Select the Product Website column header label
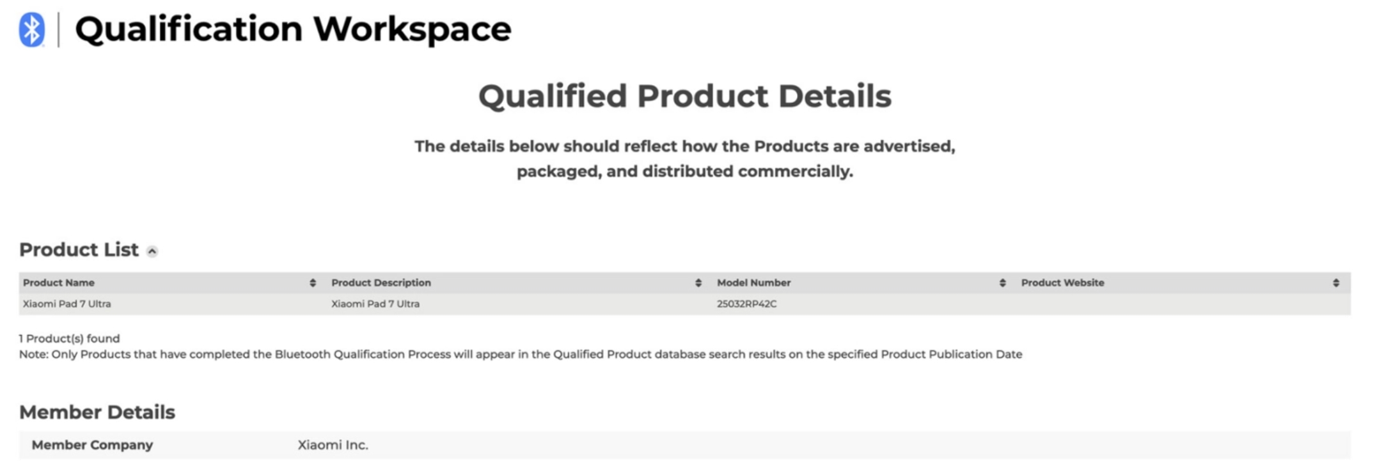Screen dimensions: 1377x464 point(1062,283)
